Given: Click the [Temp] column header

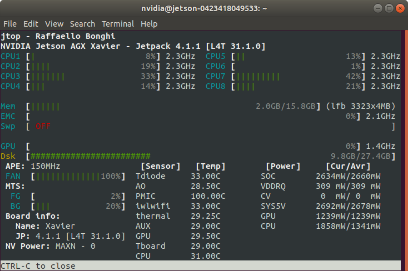Looking at the screenshot, I should (211, 166).
